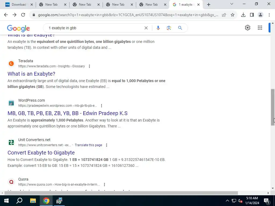Open File Explorer from taskbar
Image resolution: width=275 pixels, height=206 pixels.
click(x=33, y=201)
